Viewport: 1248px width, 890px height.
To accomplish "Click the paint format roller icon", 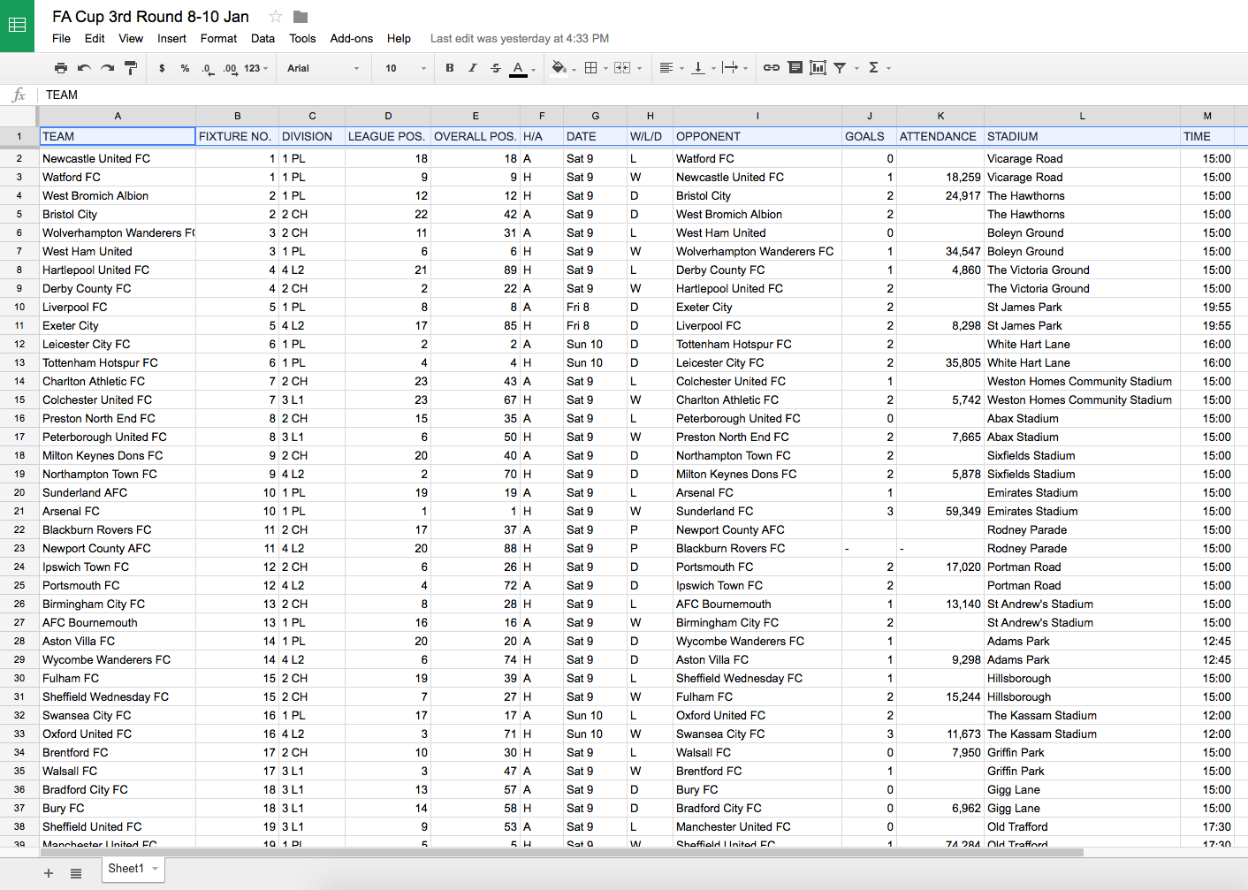I will coord(131,68).
